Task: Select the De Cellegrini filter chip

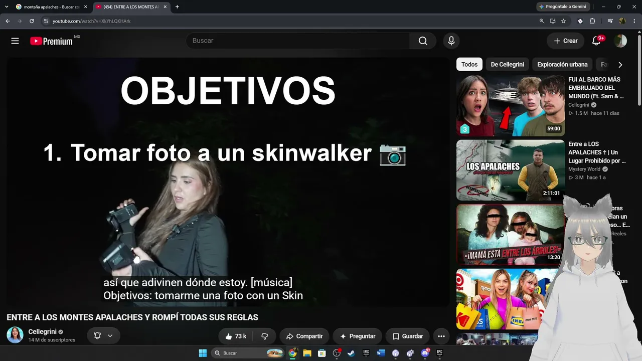Action: pos(507,64)
